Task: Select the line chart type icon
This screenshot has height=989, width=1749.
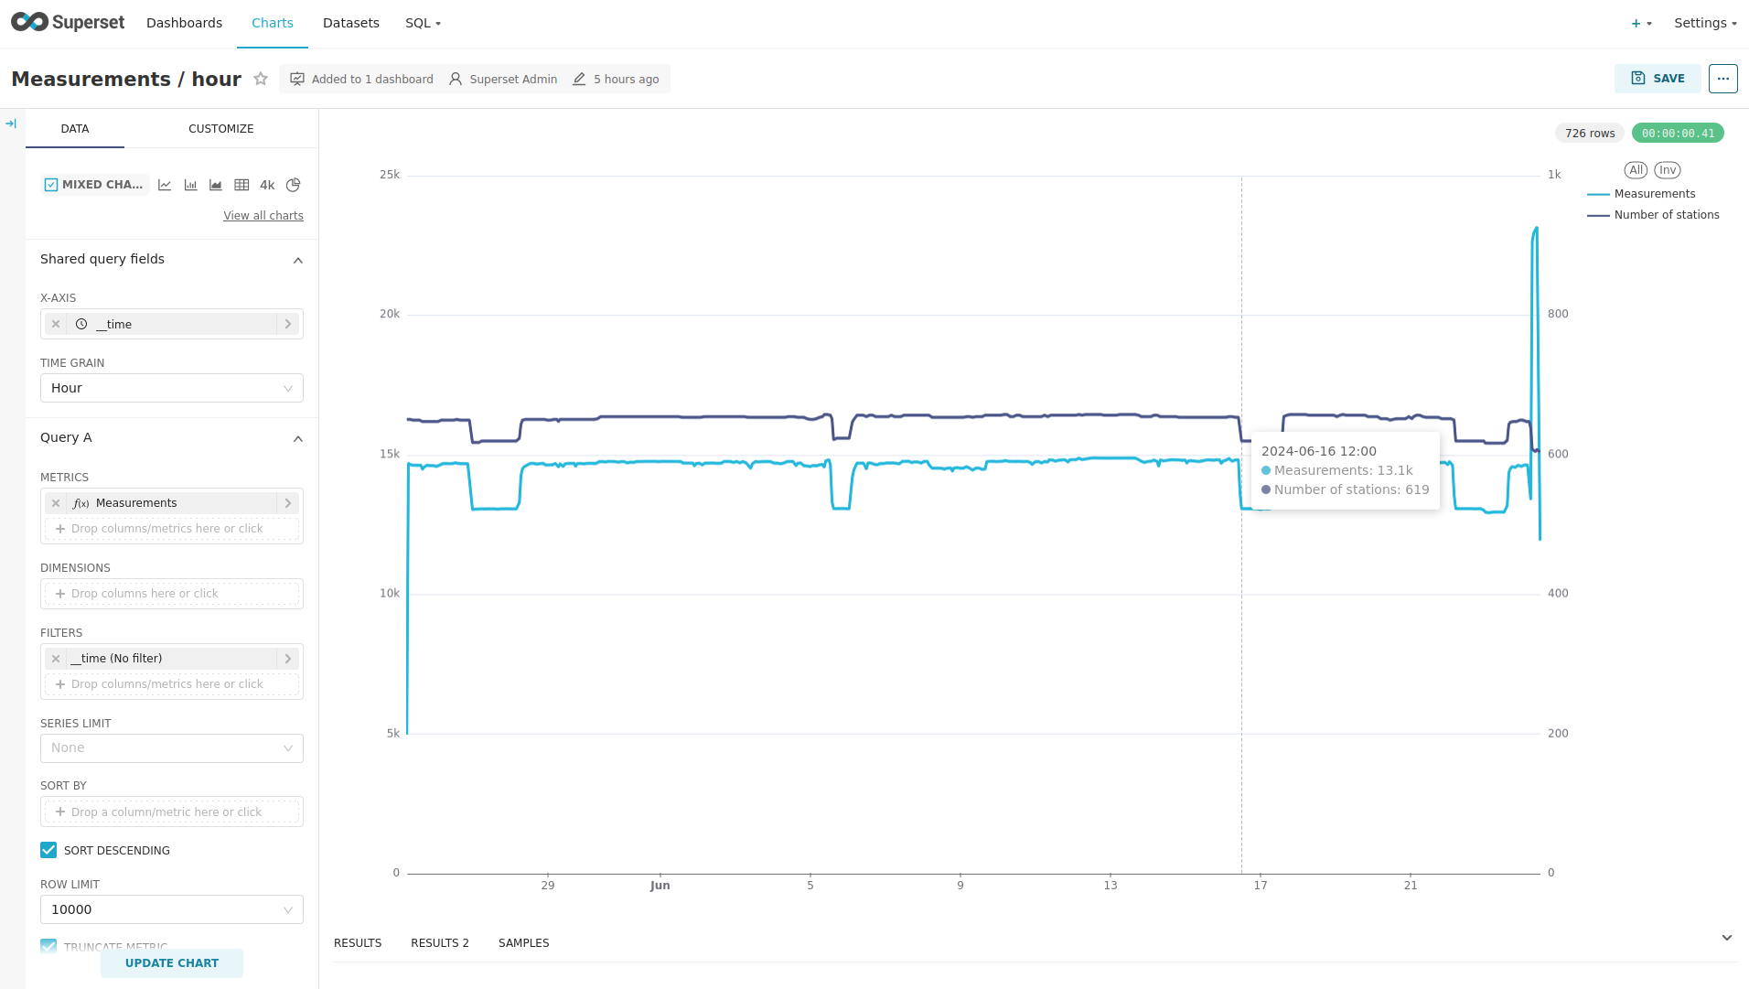Action: tap(165, 185)
